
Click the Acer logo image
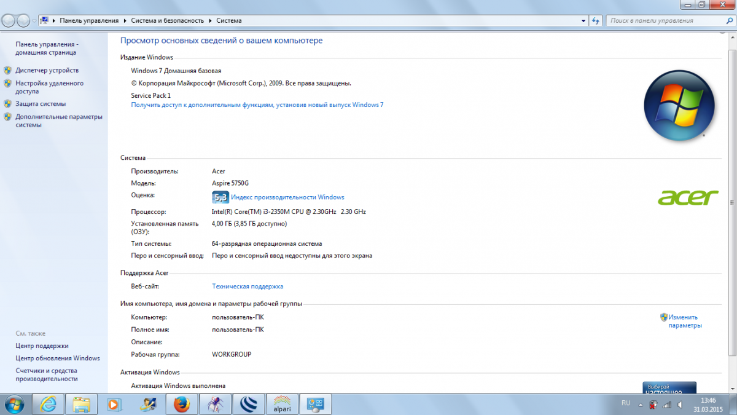(x=688, y=197)
